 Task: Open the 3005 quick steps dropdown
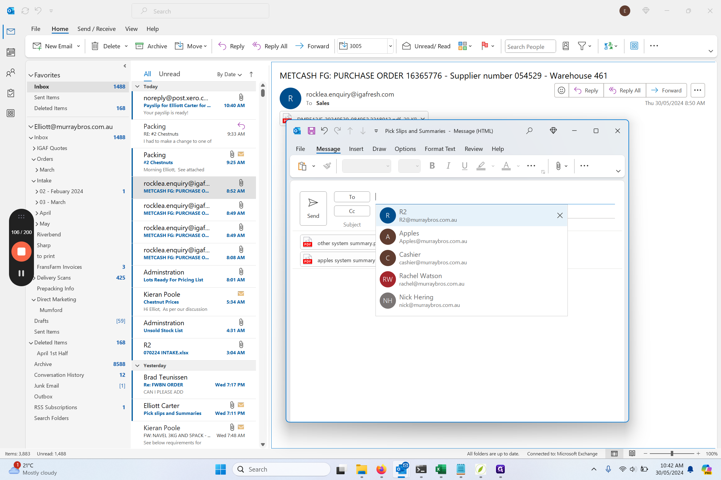(x=390, y=46)
